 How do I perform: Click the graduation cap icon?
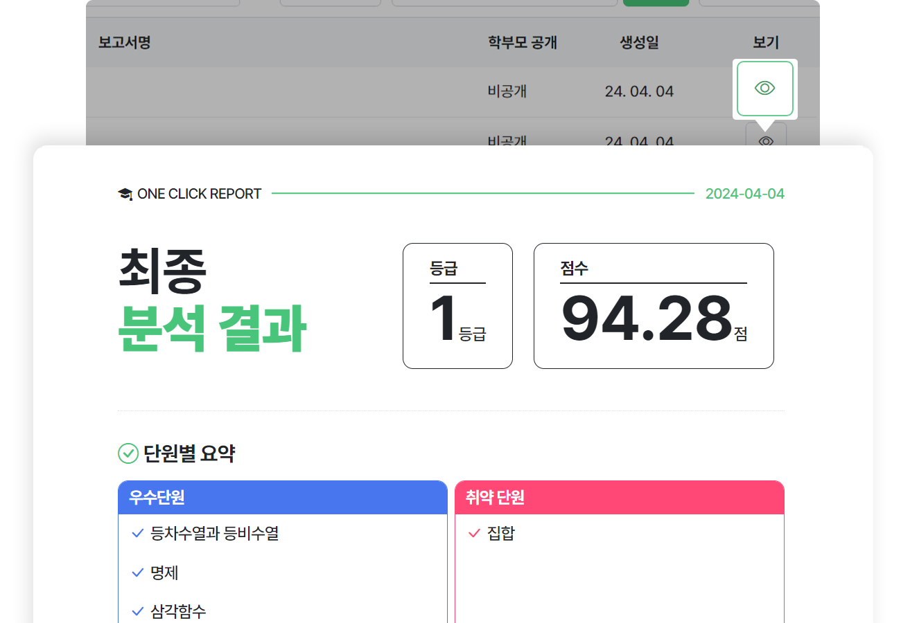(125, 195)
